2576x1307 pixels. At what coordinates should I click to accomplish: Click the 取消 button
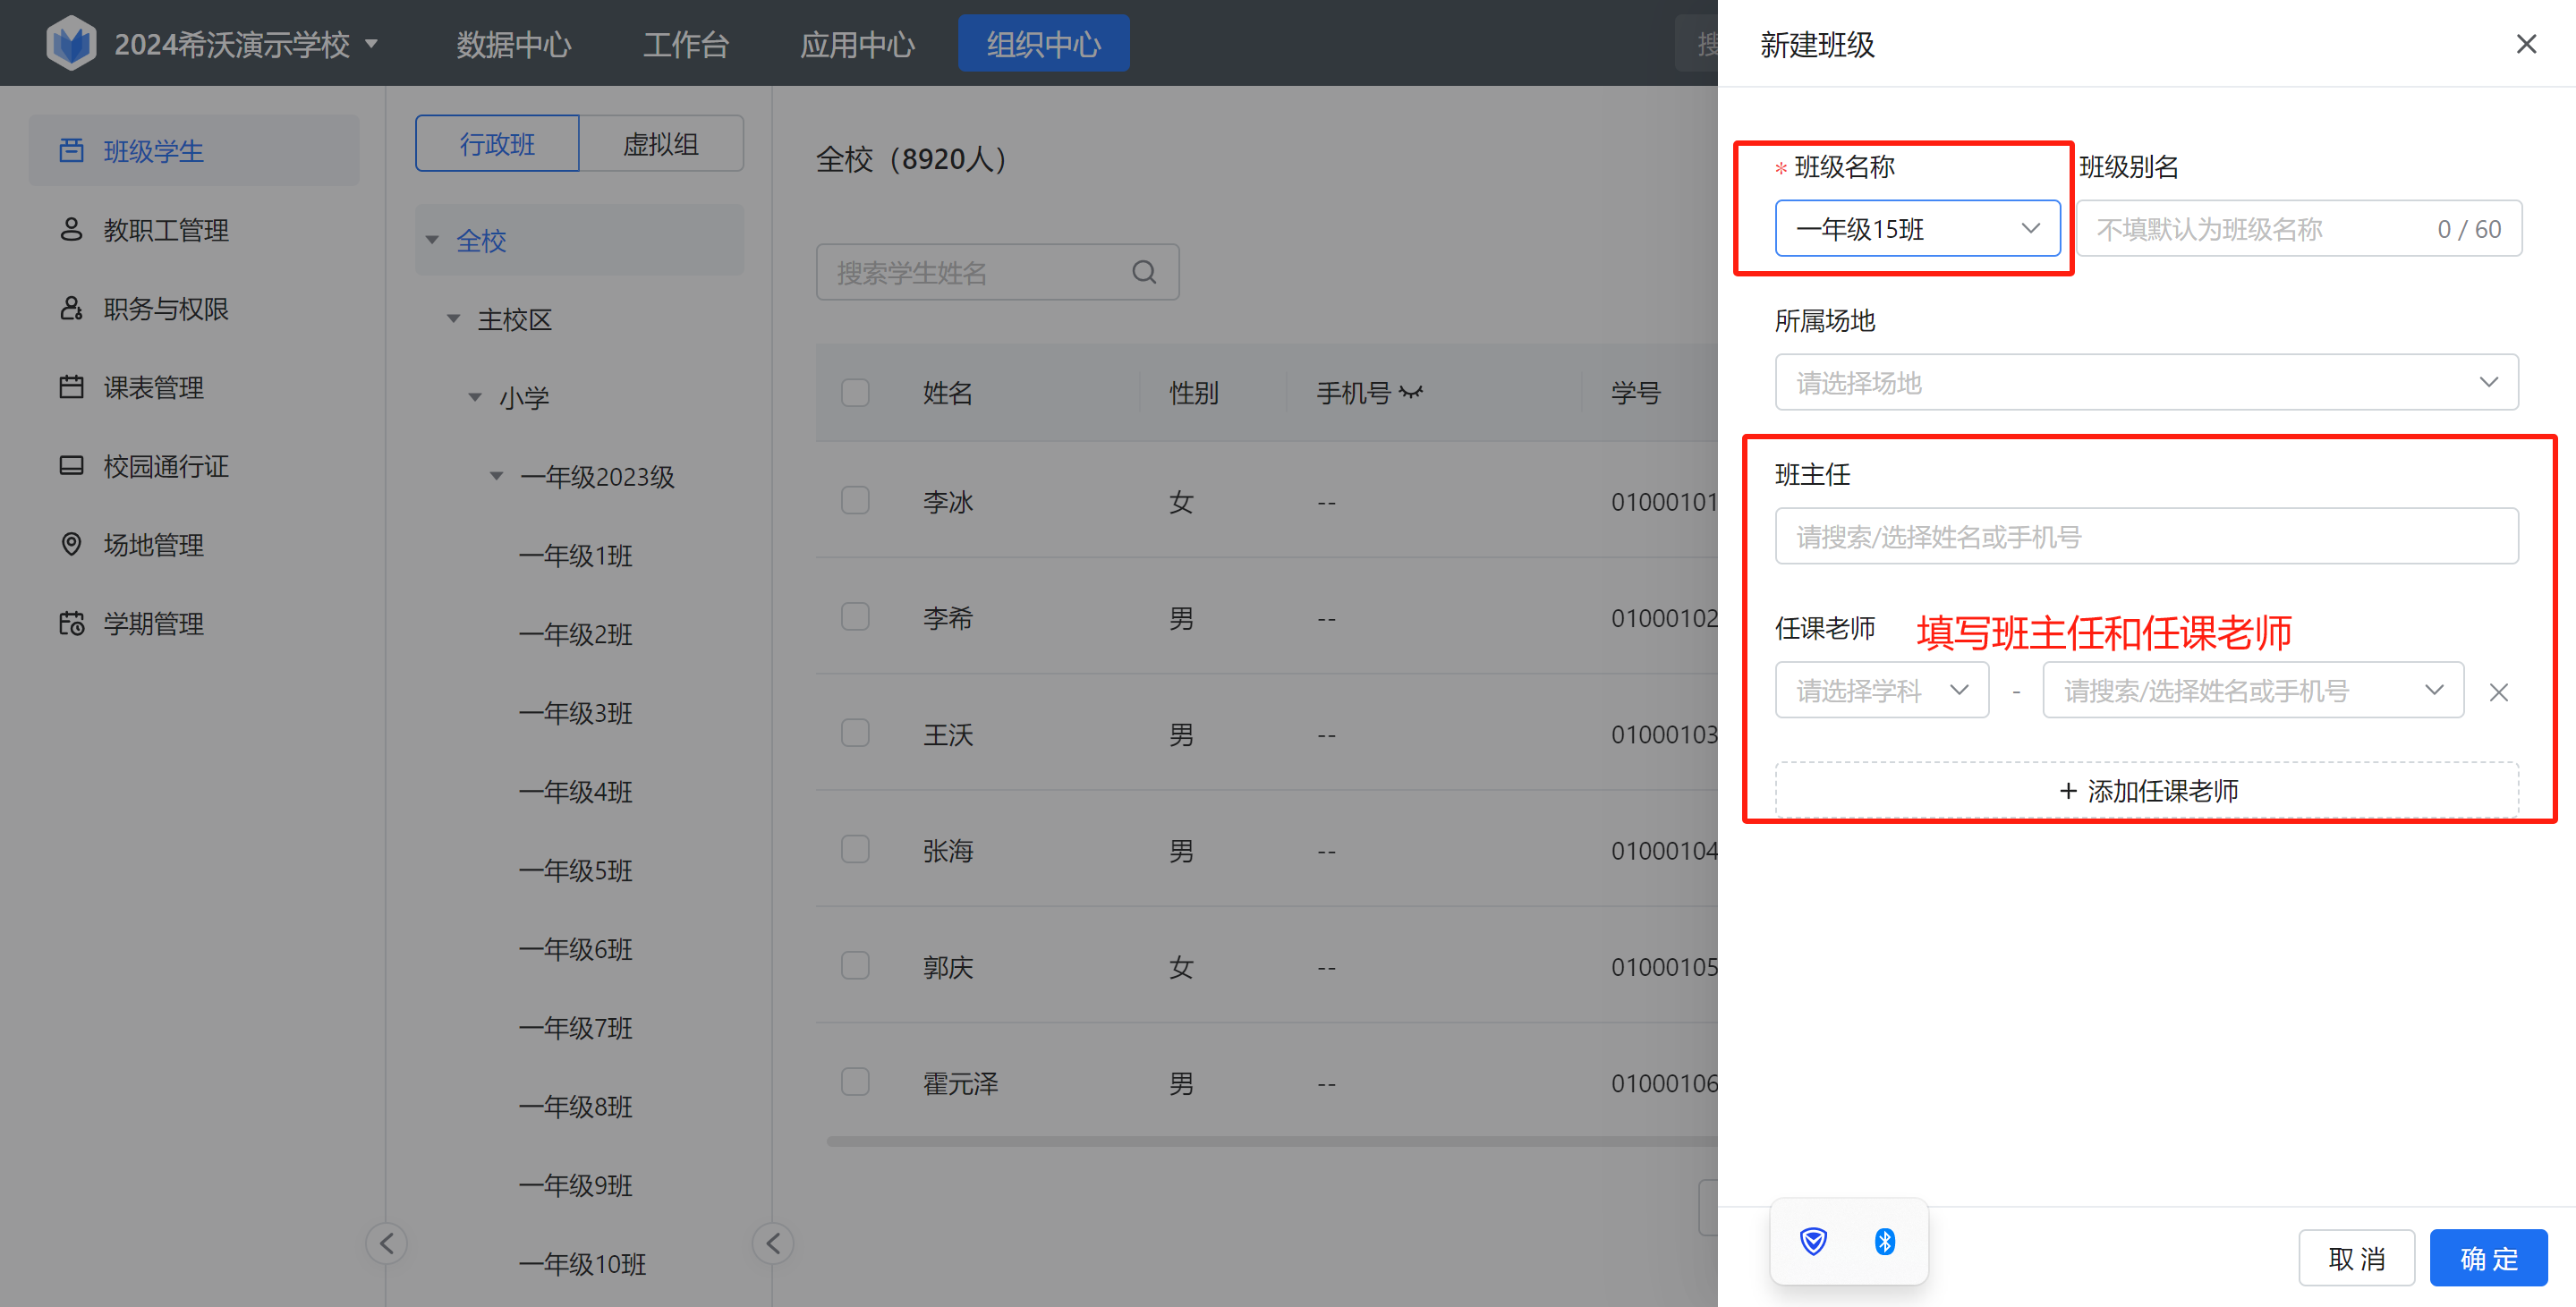[x=2356, y=1258]
